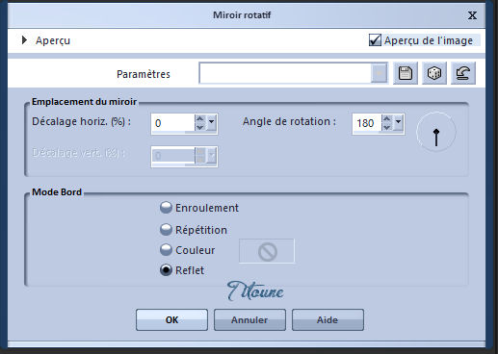The height and width of the screenshot is (354, 498).
Task: Click the rotation angle dial control
Action: coord(436,132)
